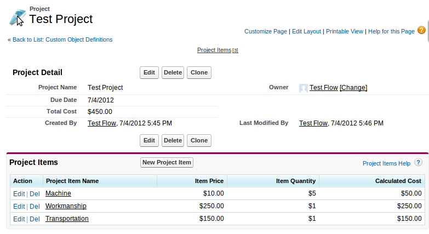Jump to Project Items related list link
Screen dimensions: 429x234
pos(214,50)
